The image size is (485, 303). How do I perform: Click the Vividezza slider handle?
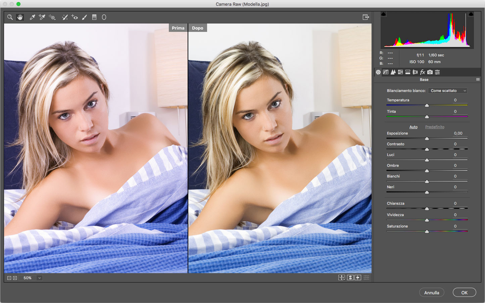click(x=427, y=220)
